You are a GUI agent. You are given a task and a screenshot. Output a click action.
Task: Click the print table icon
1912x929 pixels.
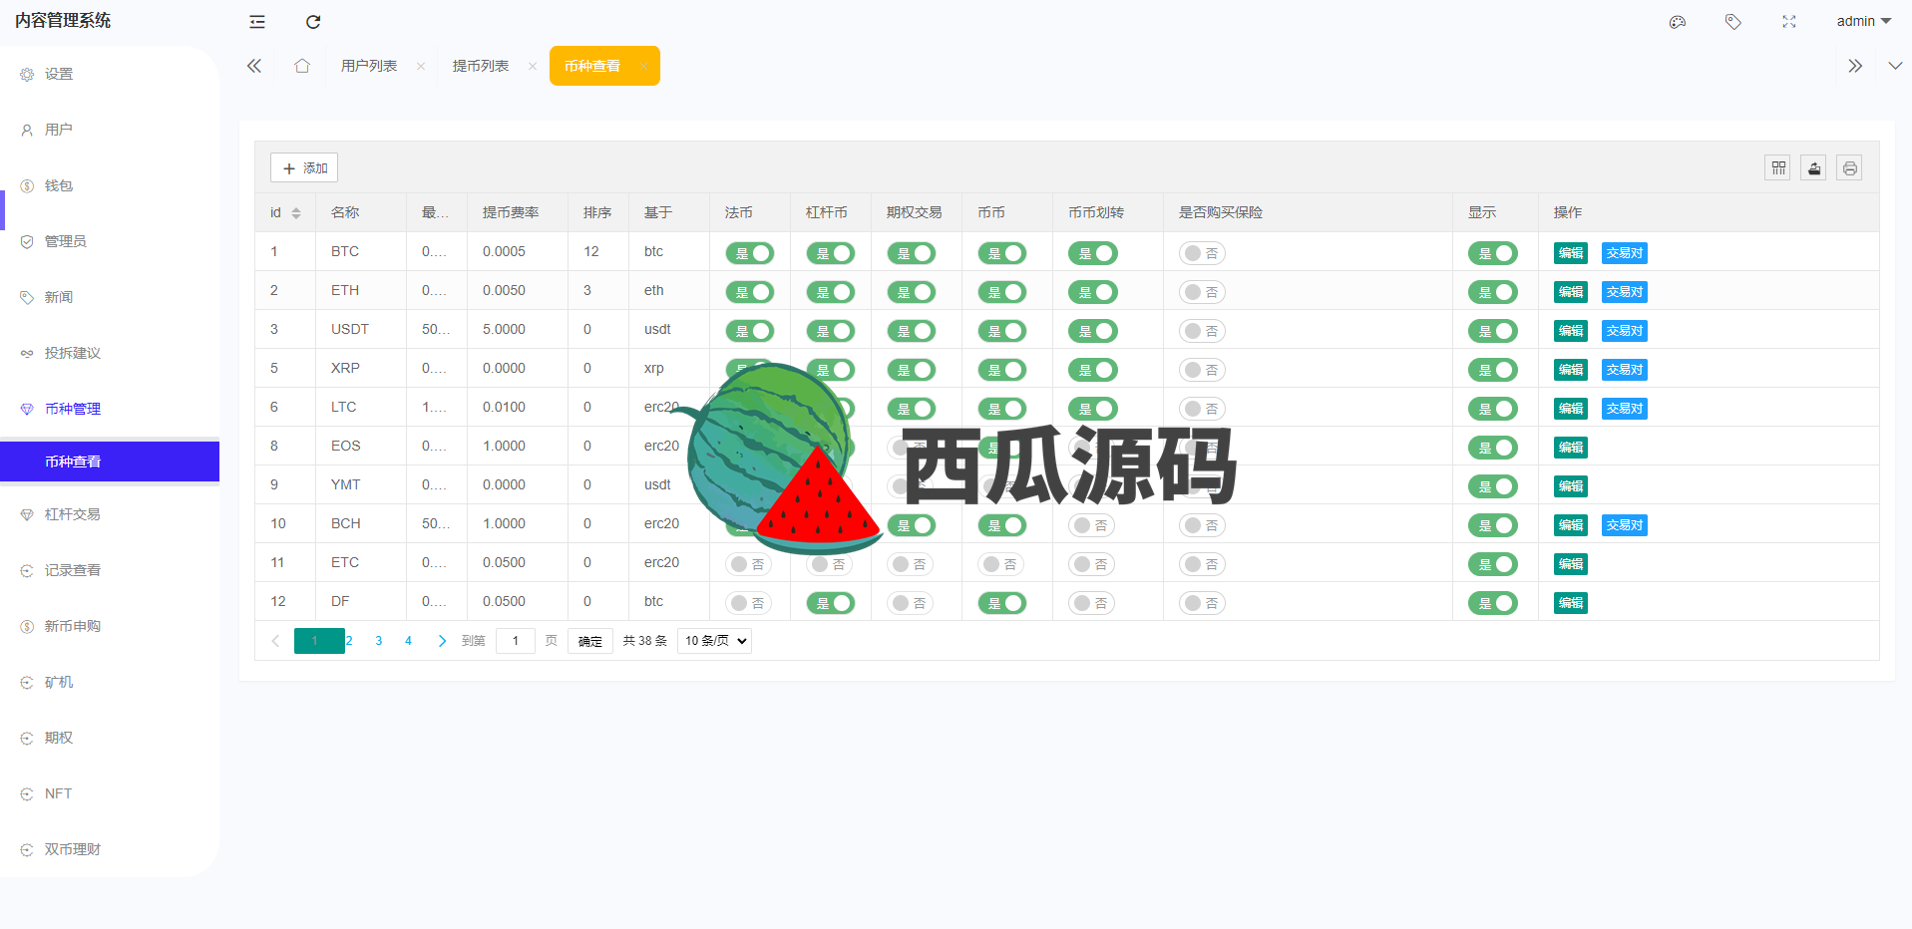[1850, 167]
